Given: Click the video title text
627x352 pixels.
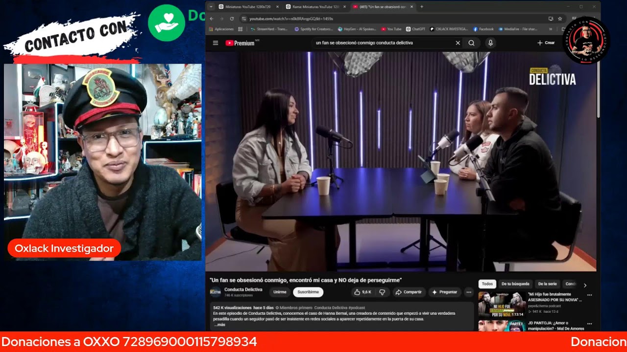Looking at the screenshot, I should point(306,280).
